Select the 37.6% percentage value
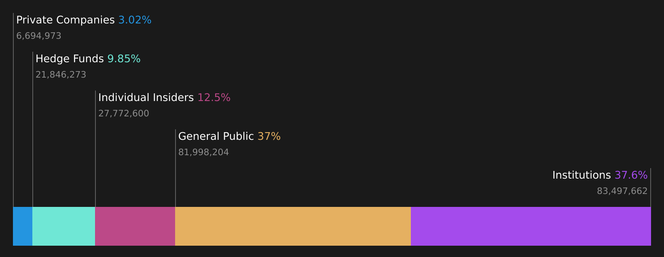The width and height of the screenshot is (664, 257). (x=631, y=175)
